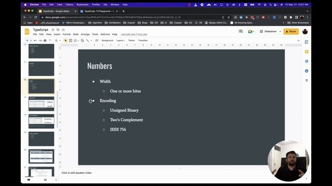Open the Layout dropdown

point(120,40)
